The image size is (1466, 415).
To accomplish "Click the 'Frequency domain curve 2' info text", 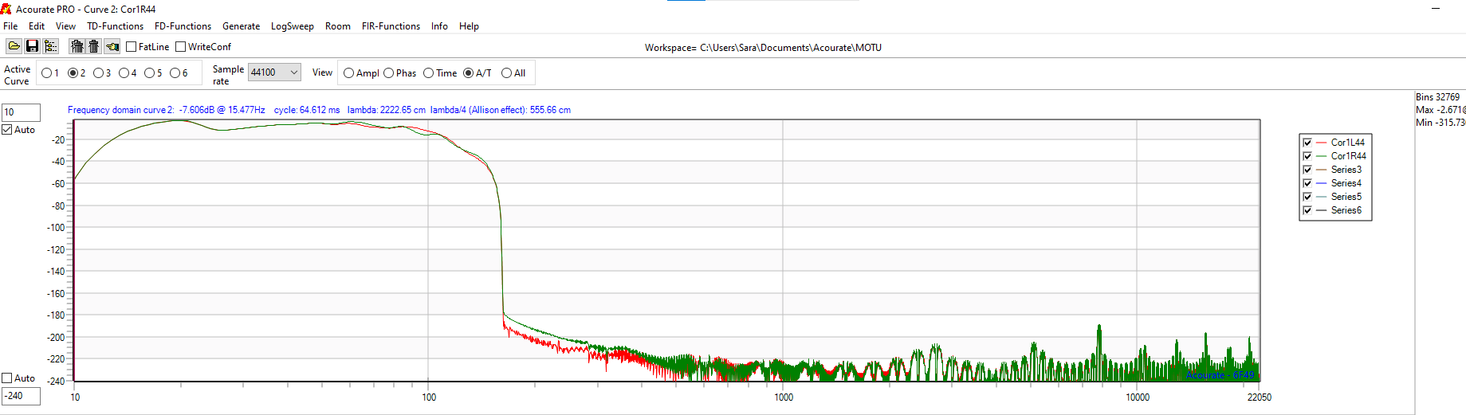I will pyautogui.click(x=120, y=110).
